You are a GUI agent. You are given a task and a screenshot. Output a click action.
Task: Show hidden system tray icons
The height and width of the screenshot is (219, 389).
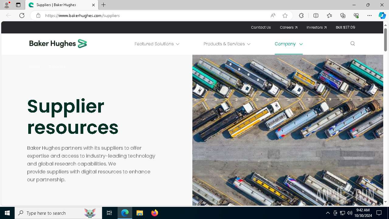(x=328, y=213)
